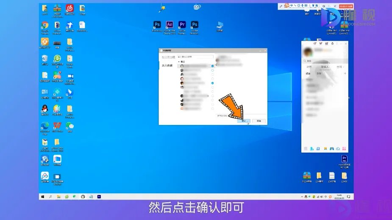Click the plus icon beside the 群聊 tab
Image resolution: width=392 pixels, height=220 pixels.
pyautogui.click(x=345, y=73)
